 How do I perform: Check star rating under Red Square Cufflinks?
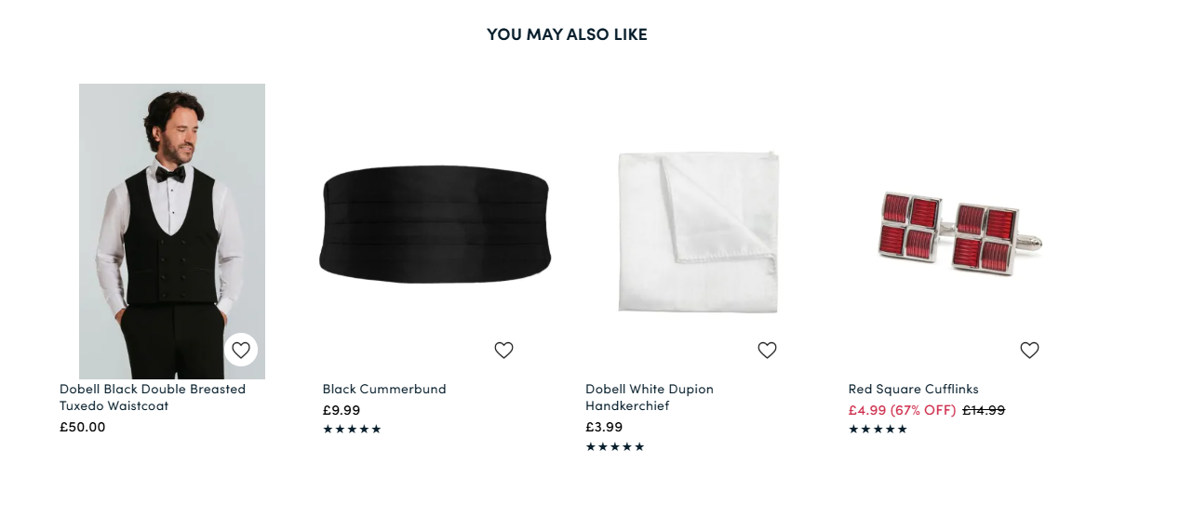point(878,430)
